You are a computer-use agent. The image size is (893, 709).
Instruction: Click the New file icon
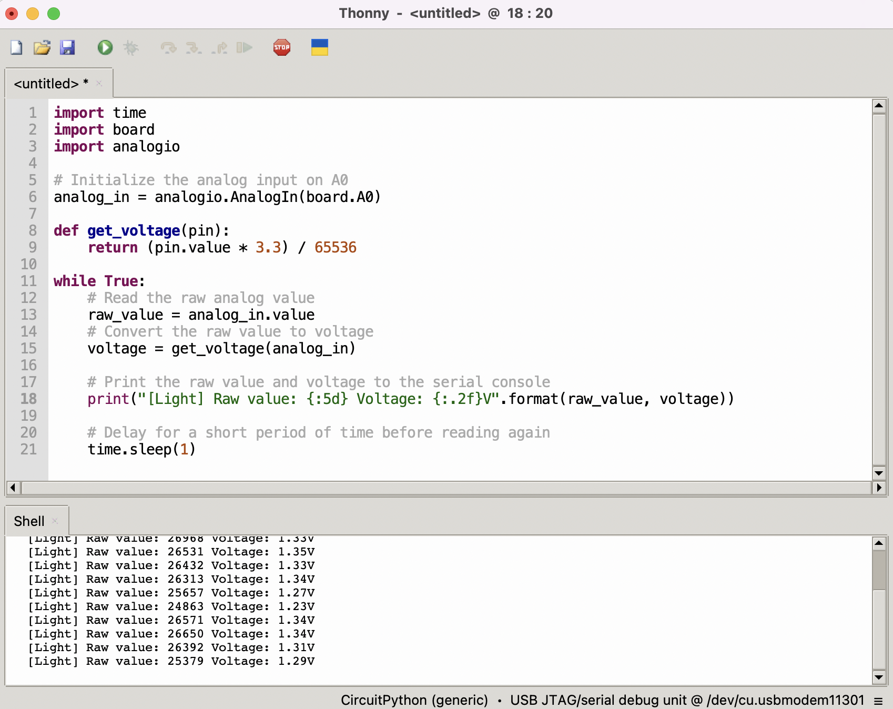(17, 48)
